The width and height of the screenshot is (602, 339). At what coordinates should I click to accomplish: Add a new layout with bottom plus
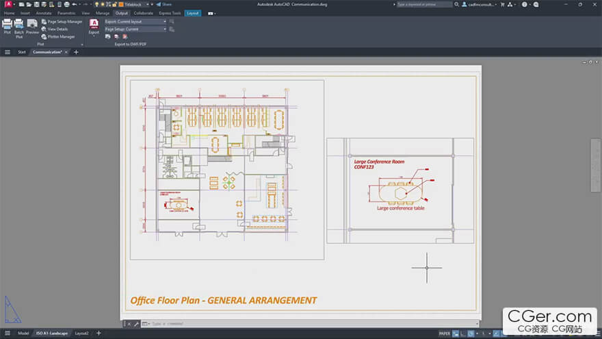99,334
